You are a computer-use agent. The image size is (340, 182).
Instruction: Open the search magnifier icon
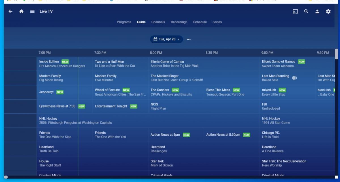pyautogui.click(x=306, y=11)
